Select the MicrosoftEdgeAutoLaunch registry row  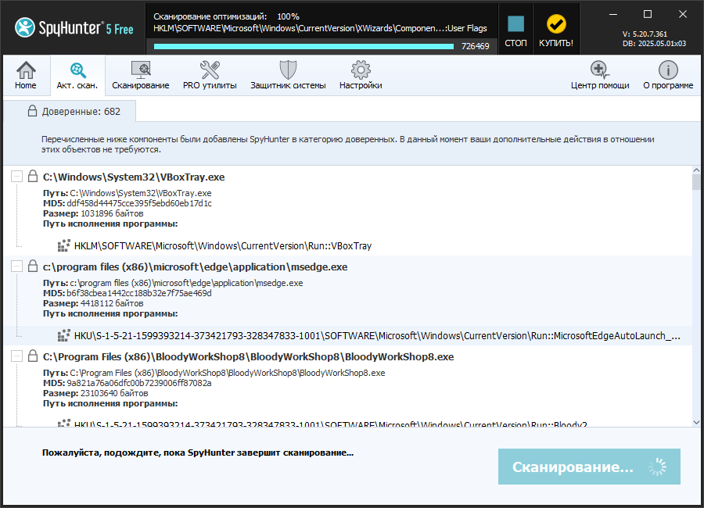click(x=377, y=336)
